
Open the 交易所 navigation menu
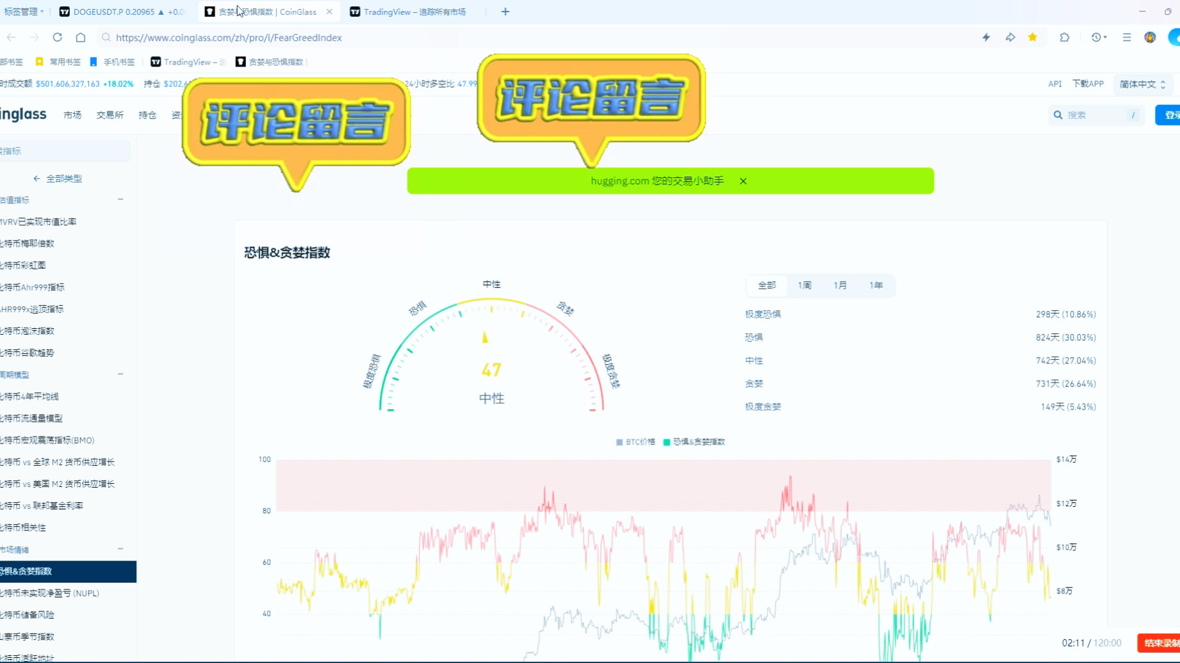point(110,115)
